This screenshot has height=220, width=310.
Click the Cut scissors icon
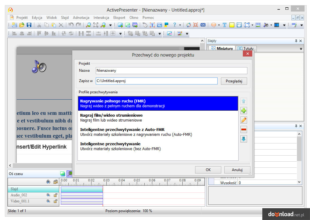click(x=39, y=25)
